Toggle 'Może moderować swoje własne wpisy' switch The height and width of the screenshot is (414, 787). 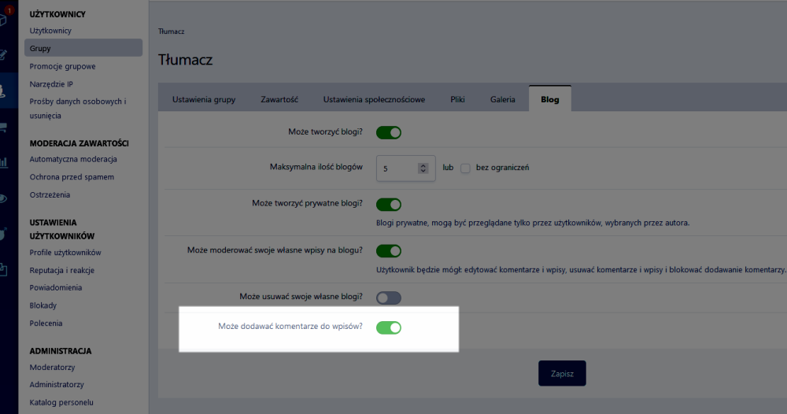(389, 251)
